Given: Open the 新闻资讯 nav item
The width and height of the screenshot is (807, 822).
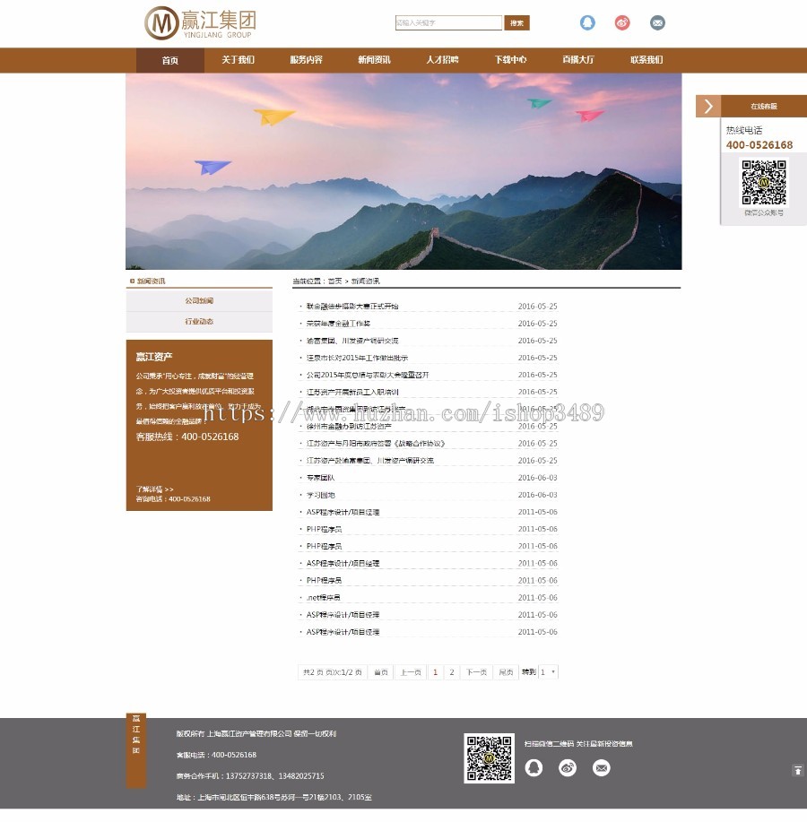Looking at the screenshot, I should tap(375, 60).
